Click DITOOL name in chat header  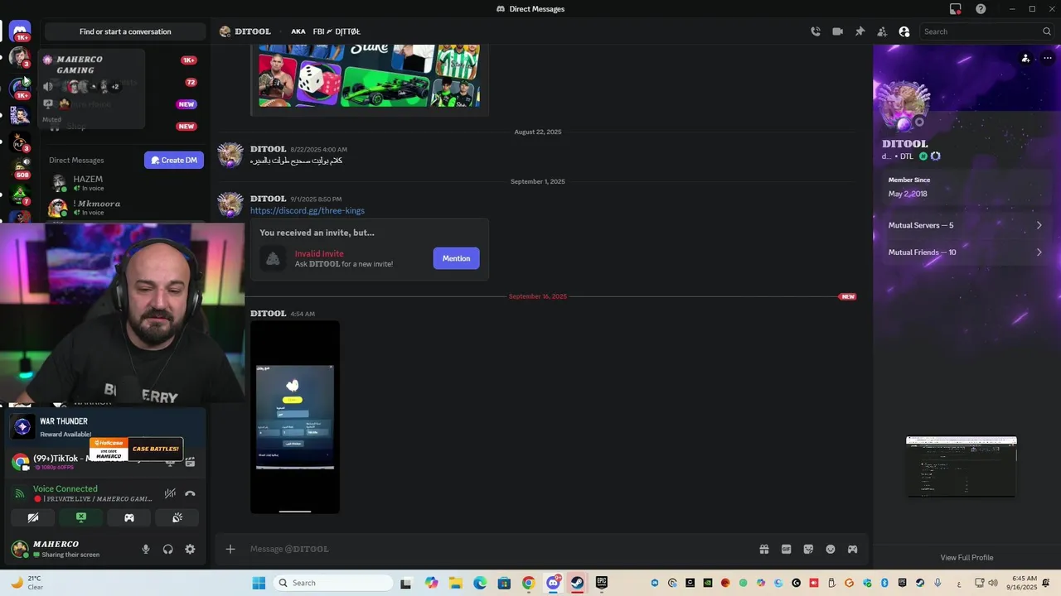[x=253, y=31]
